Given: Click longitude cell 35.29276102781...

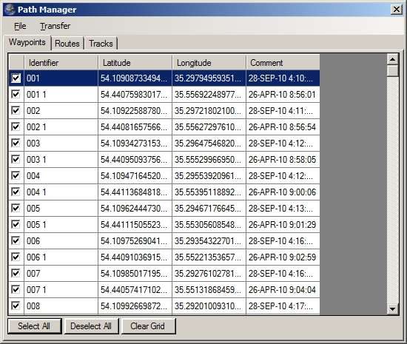Looking at the screenshot, I should coord(209,273).
